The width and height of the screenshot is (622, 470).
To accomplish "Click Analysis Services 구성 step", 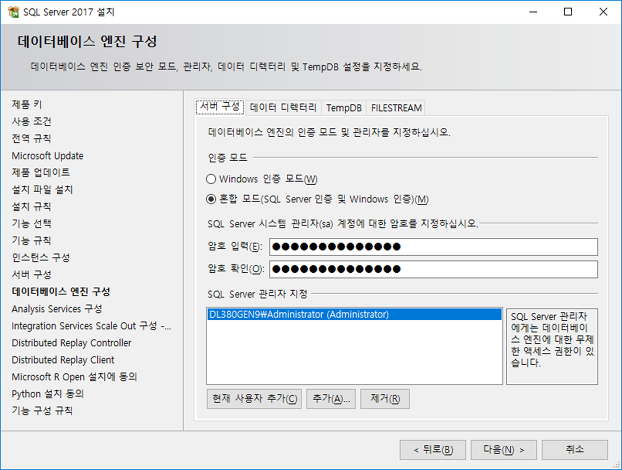I will tap(57, 309).
